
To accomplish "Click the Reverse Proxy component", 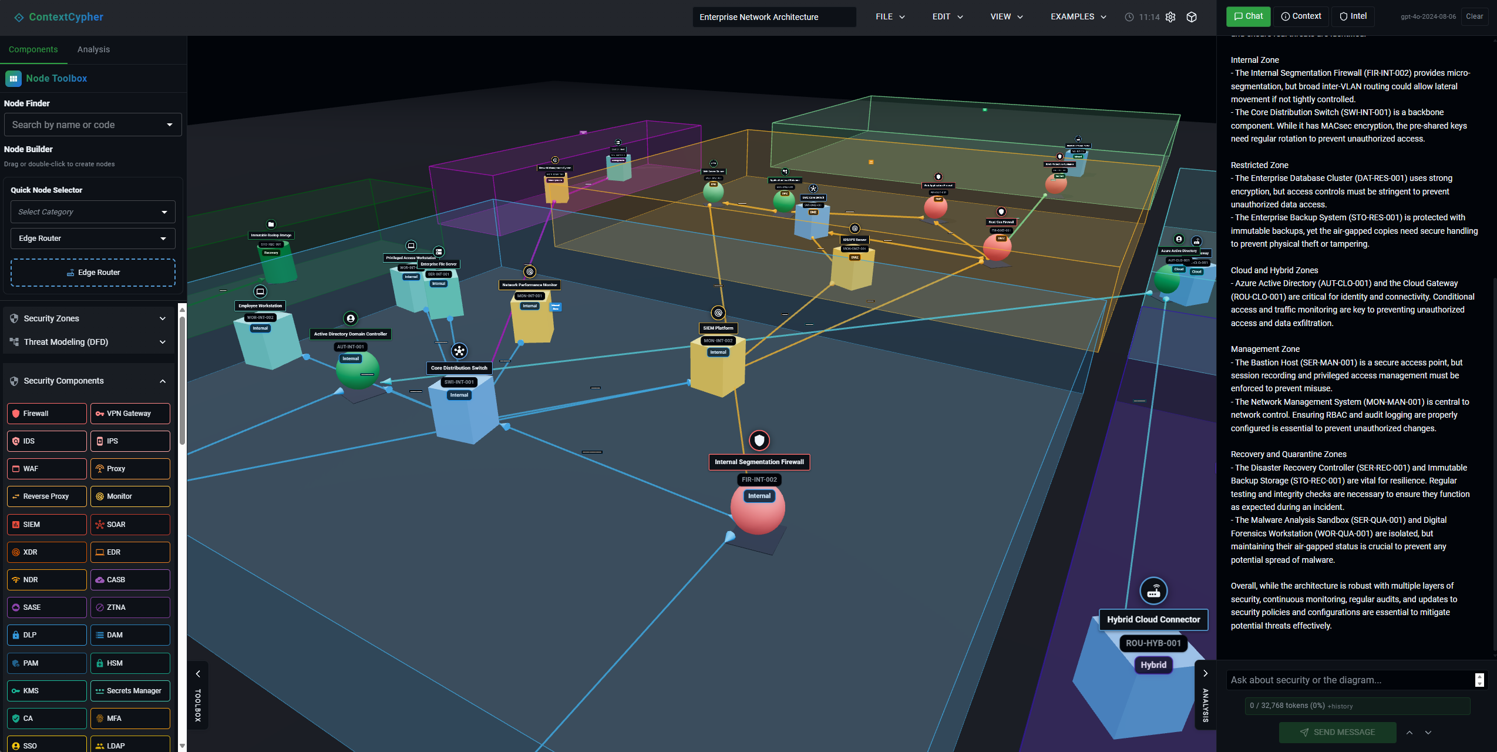I will 46,496.
